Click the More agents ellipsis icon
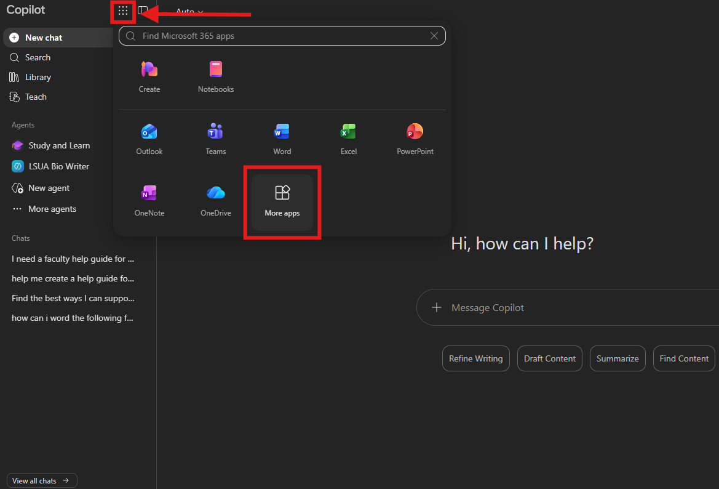 coord(17,209)
